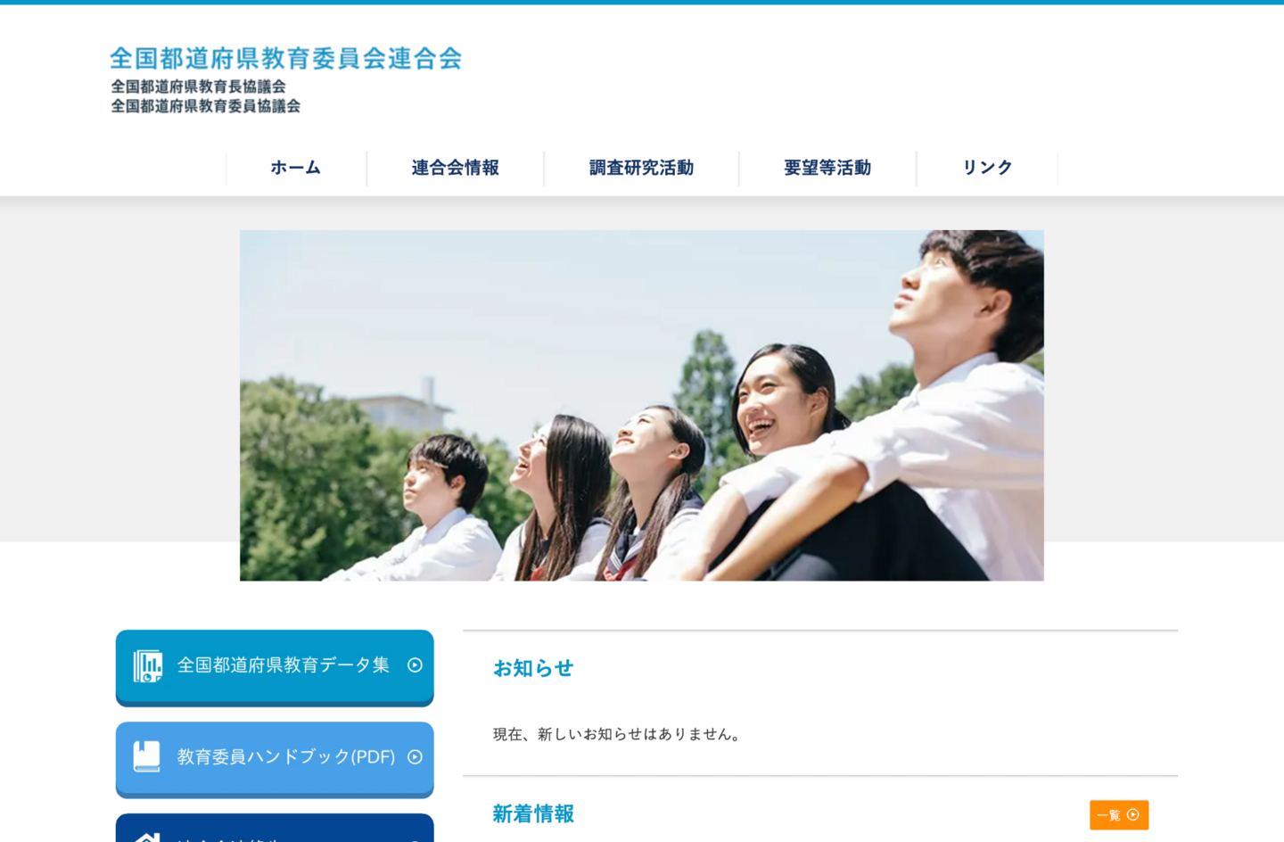Open the 連合会情報 menu
This screenshot has height=842, width=1284.
pyautogui.click(x=455, y=168)
